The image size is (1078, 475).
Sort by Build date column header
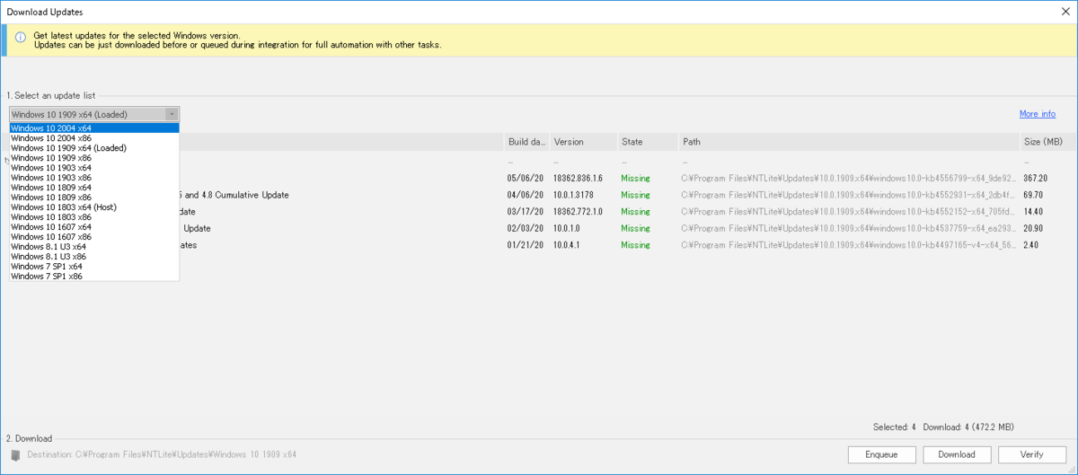[x=527, y=142]
